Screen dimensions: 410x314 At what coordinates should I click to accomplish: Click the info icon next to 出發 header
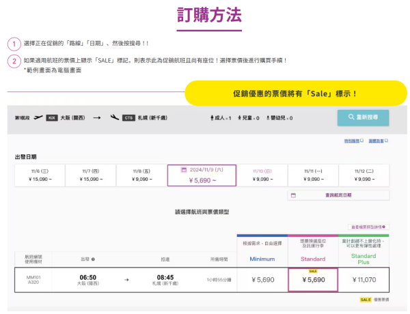93,259
